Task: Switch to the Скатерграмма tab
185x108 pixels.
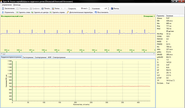Action: coord(40,57)
